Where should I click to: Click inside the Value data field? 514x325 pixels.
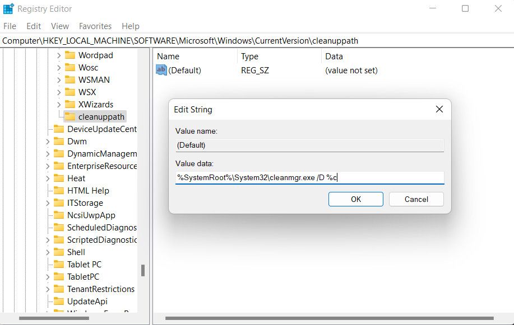tap(308, 176)
